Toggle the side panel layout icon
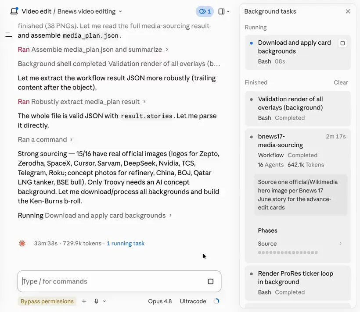The image size is (360, 312). click(221, 11)
